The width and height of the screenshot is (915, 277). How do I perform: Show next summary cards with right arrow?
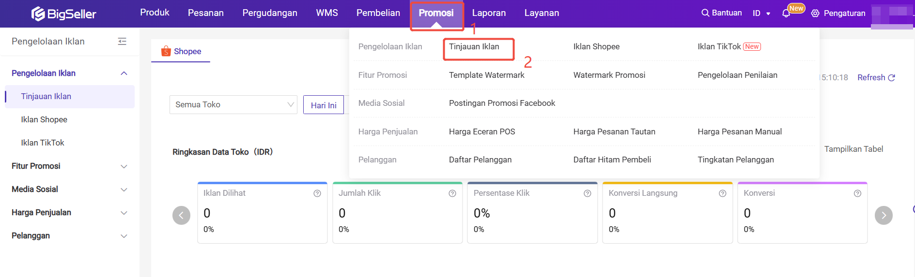tap(884, 215)
